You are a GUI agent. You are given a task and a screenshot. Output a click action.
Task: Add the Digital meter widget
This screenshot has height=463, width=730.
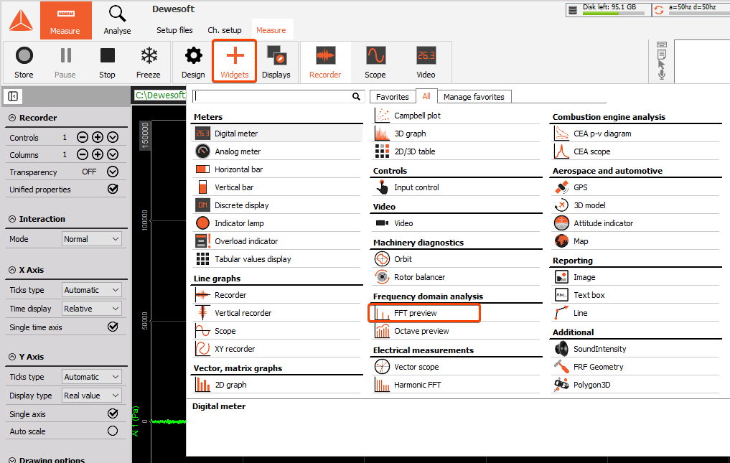pos(276,134)
